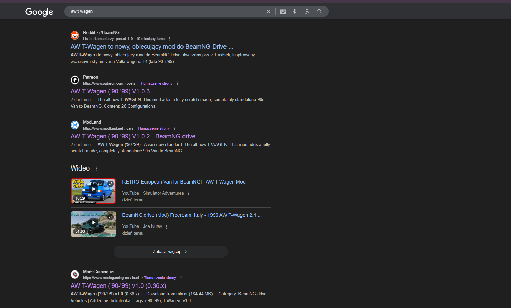Screen dimensions: 511x308
Task: Click the 'Reddit · r/BeamNG' source name
Action: (x=101, y=32)
